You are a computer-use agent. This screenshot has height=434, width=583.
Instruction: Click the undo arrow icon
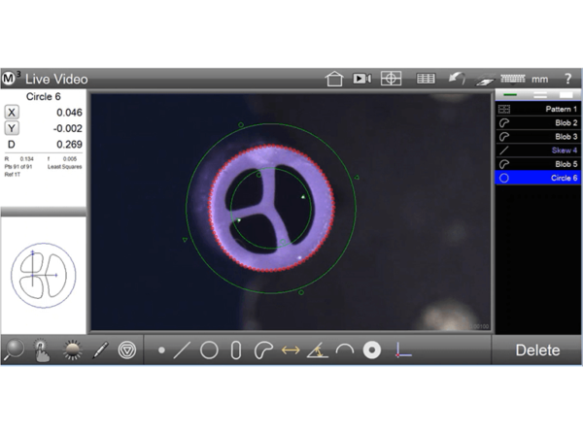tap(457, 78)
